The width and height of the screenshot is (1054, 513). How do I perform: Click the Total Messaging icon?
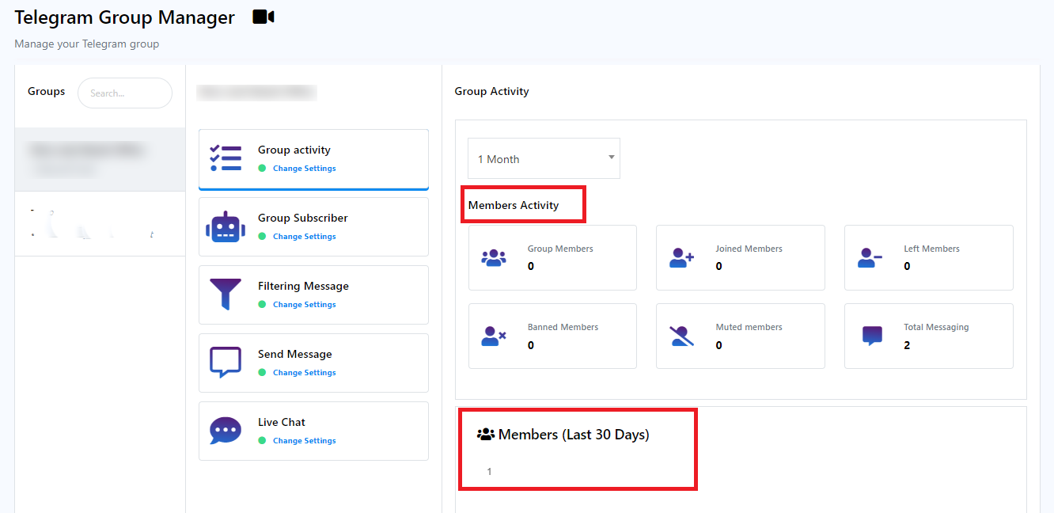[x=872, y=336]
